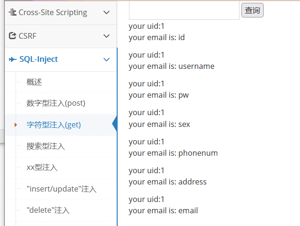300x226 pixels.
Task: Click the arrow marker beside 字符型注入(get)
Action: 16,125
